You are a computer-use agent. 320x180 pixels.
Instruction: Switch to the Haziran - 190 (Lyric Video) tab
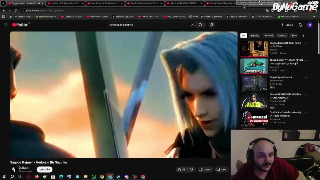[x=65, y=3]
